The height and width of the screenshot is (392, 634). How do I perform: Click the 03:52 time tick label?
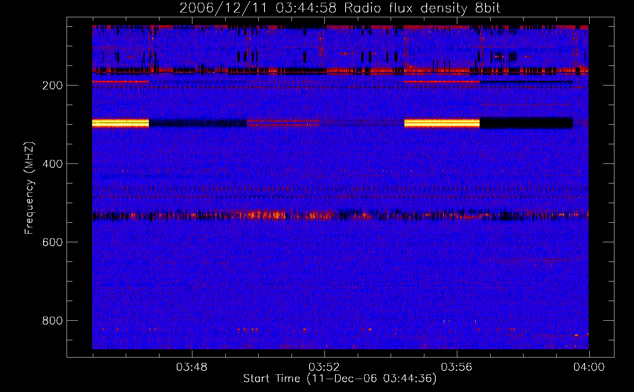pyautogui.click(x=324, y=367)
